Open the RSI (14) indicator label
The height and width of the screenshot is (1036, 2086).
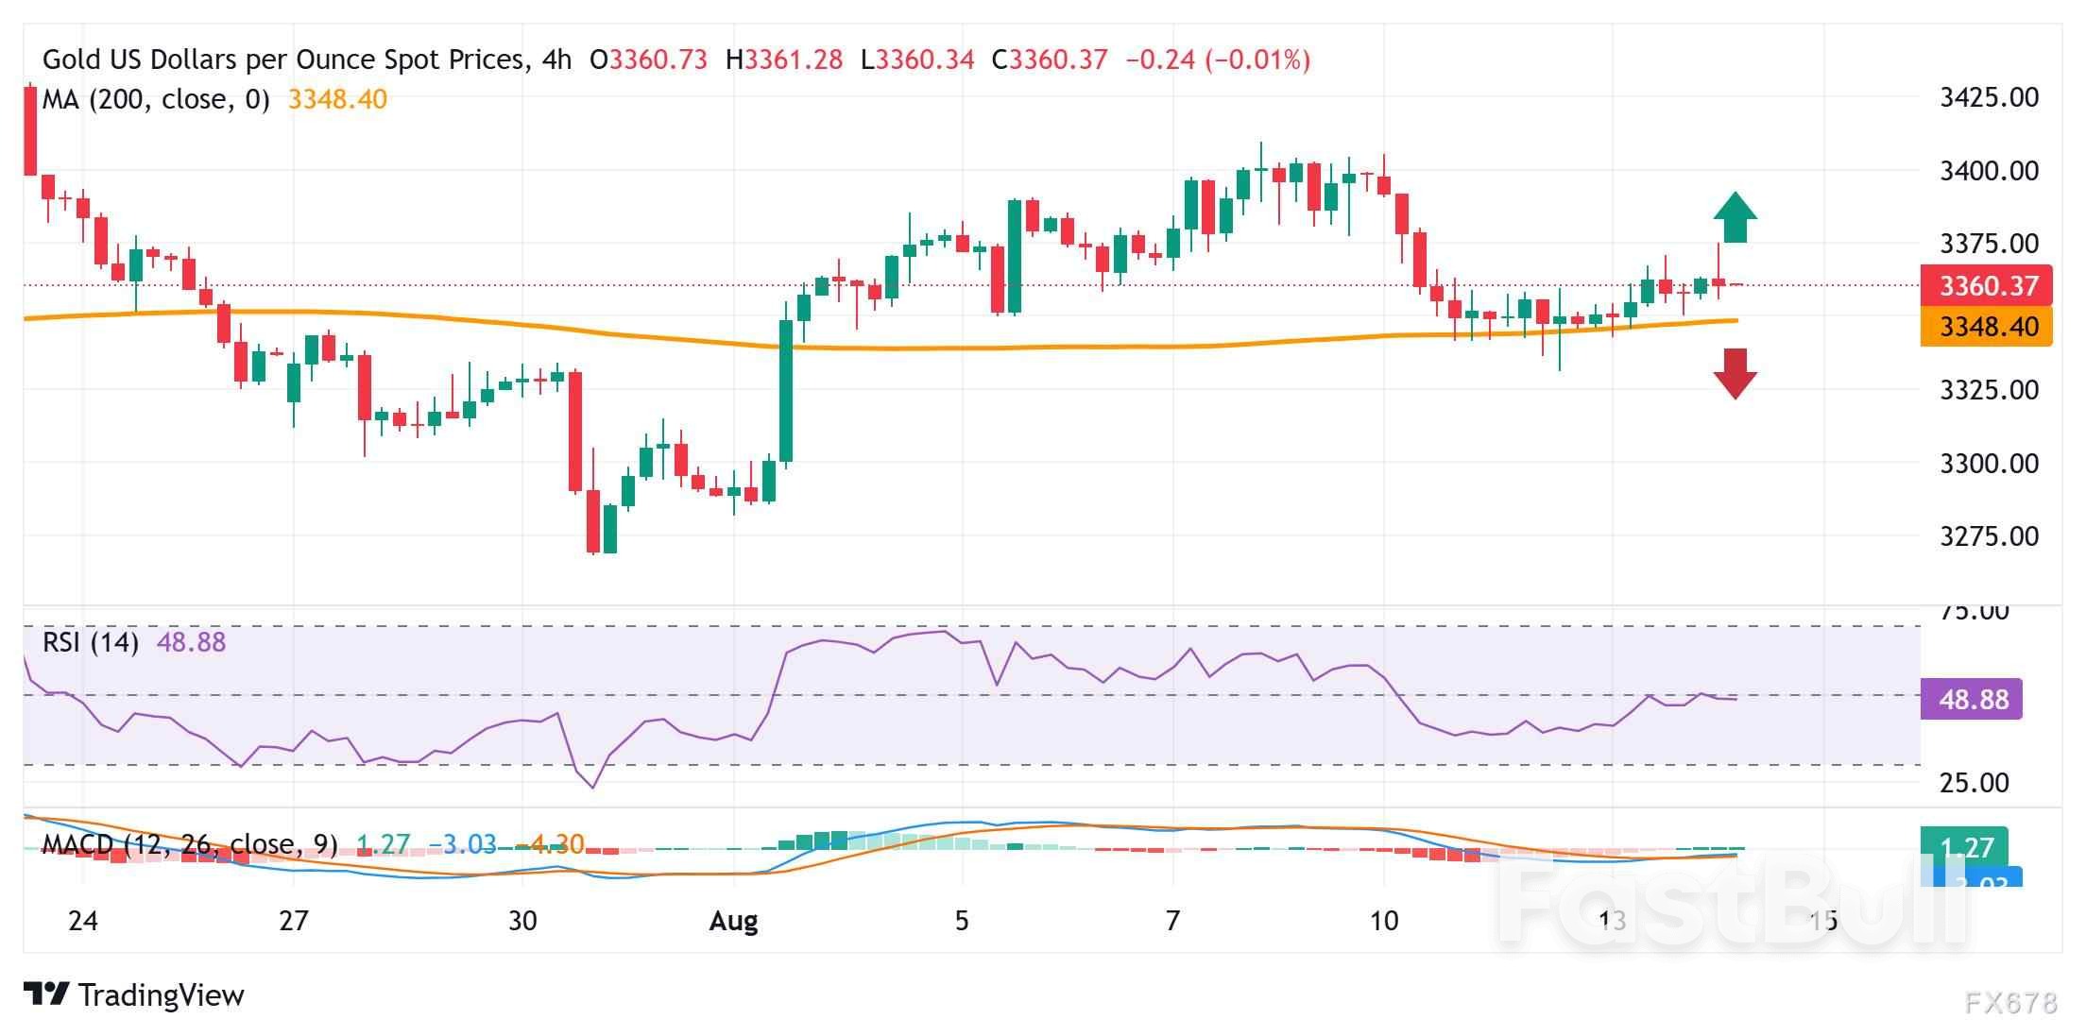tap(91, 643)
